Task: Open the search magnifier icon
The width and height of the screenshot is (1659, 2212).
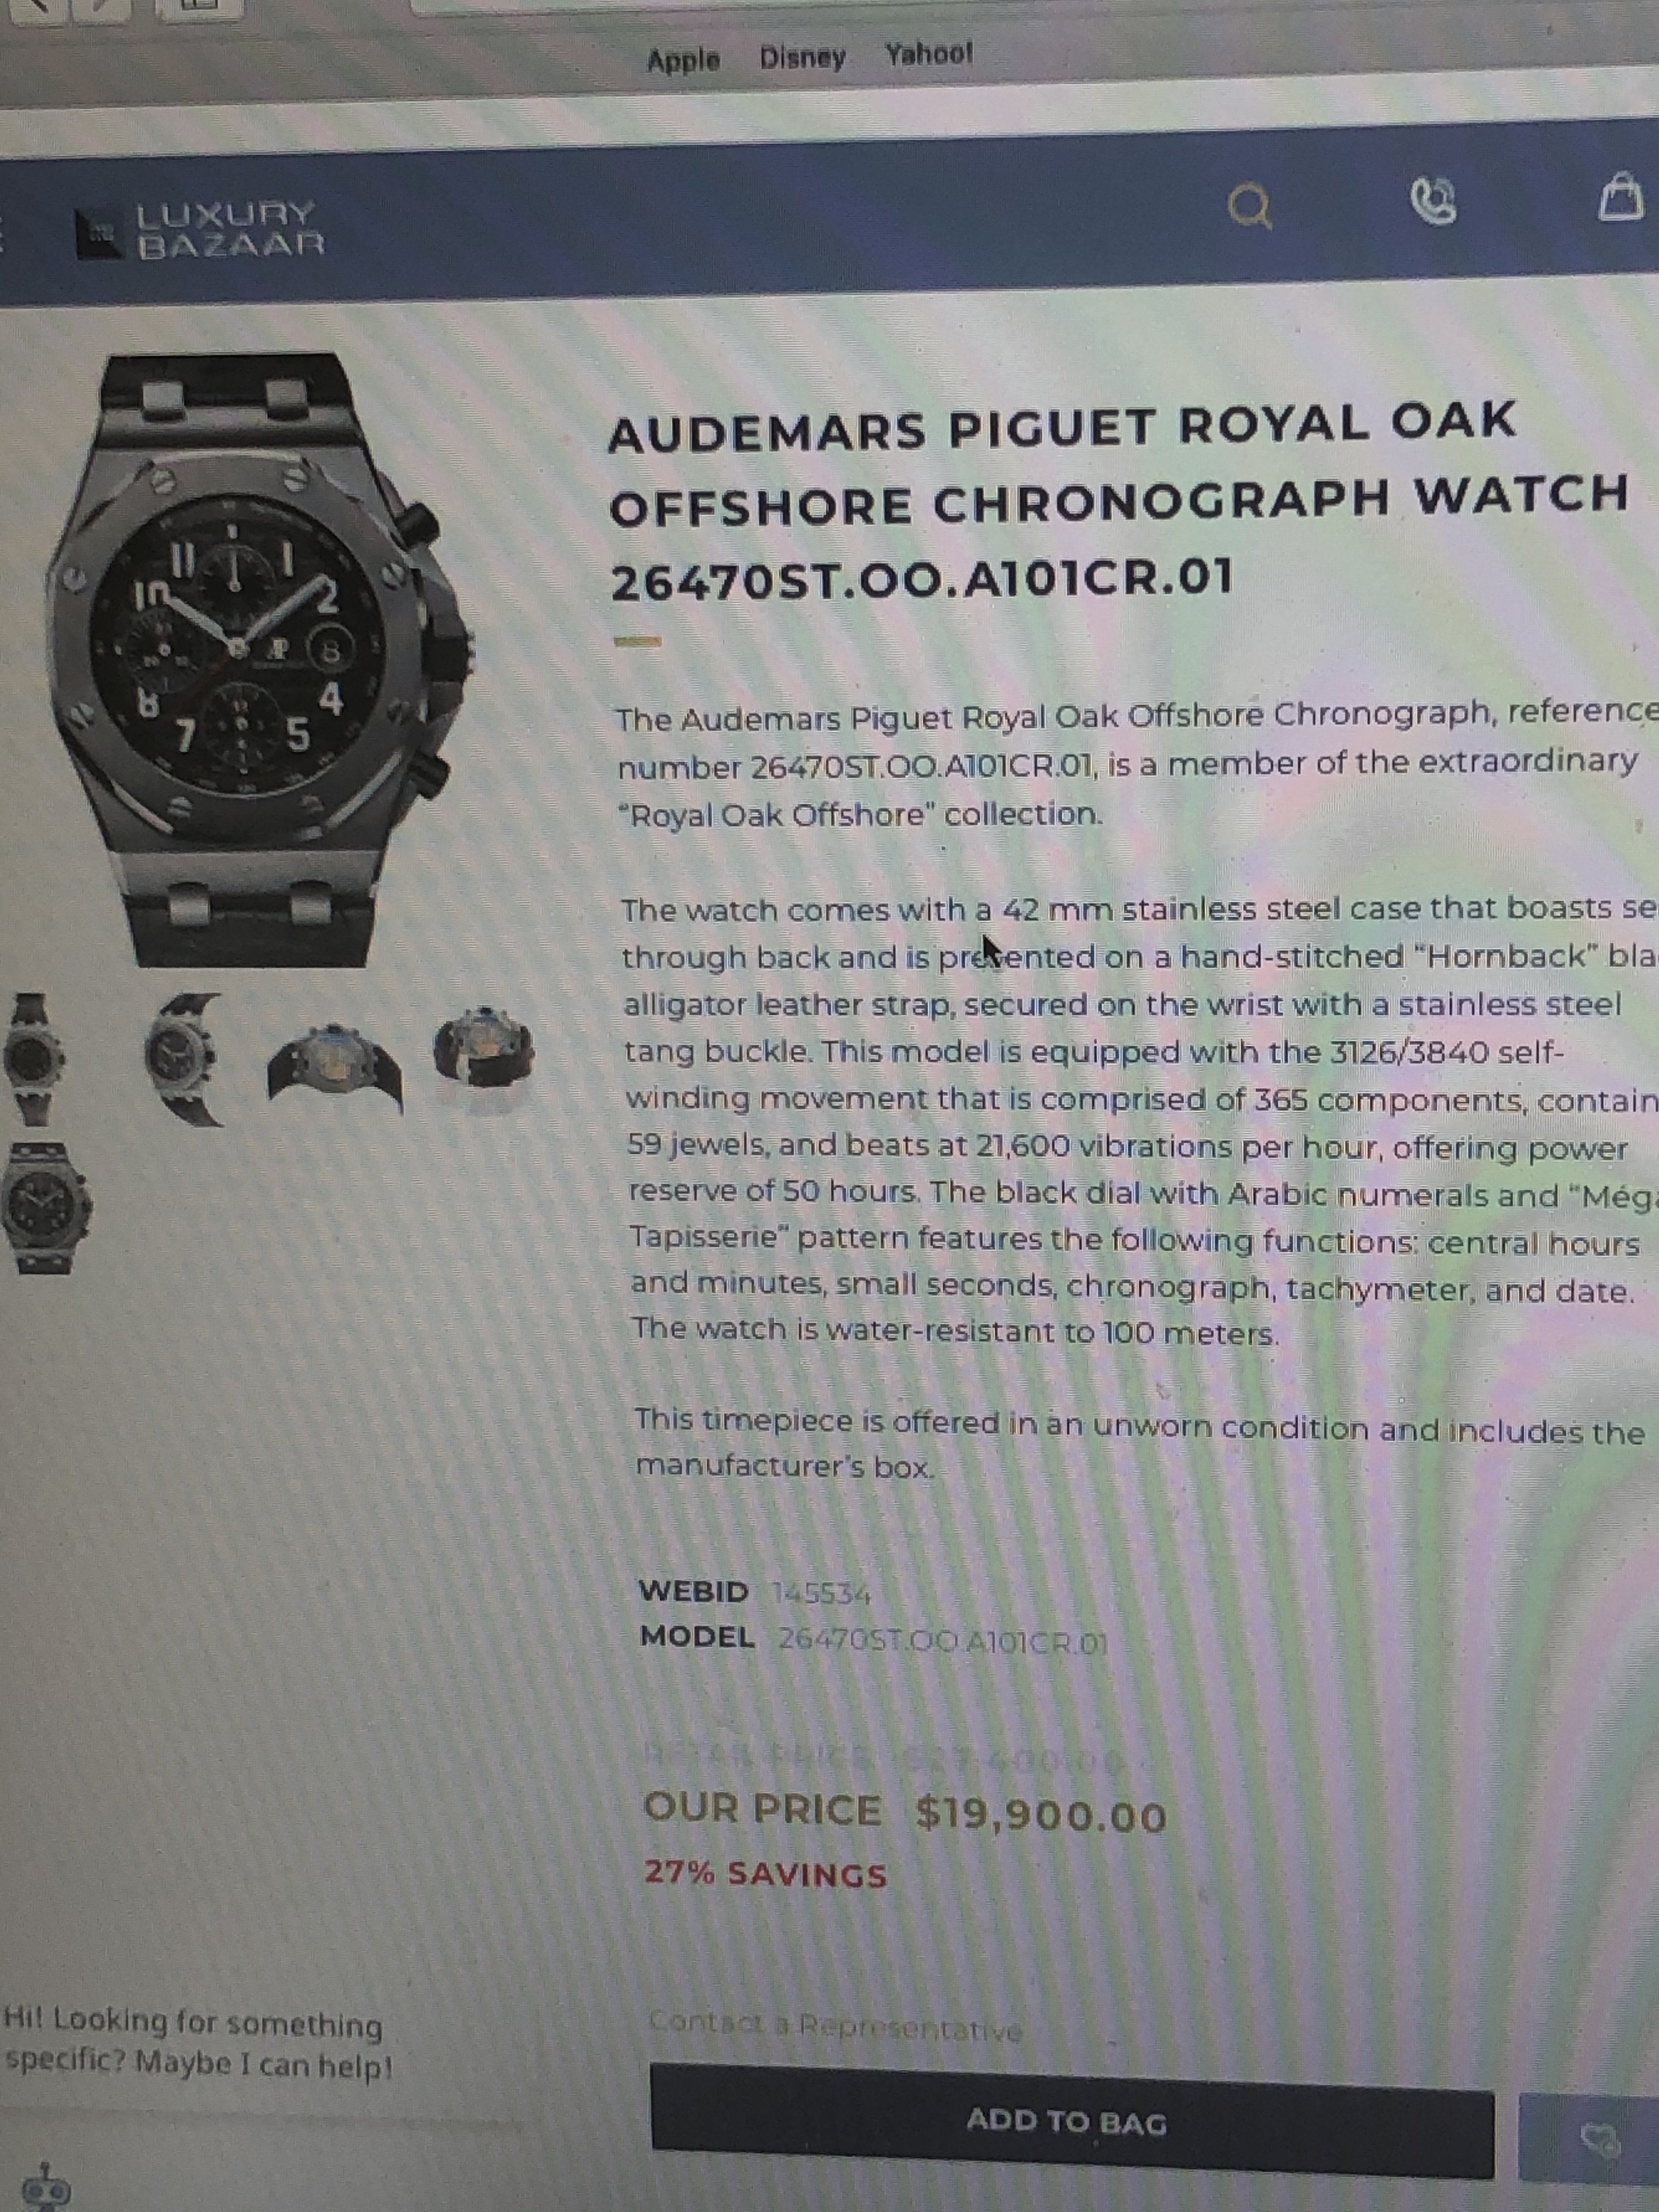Action: click(1249, 208)
